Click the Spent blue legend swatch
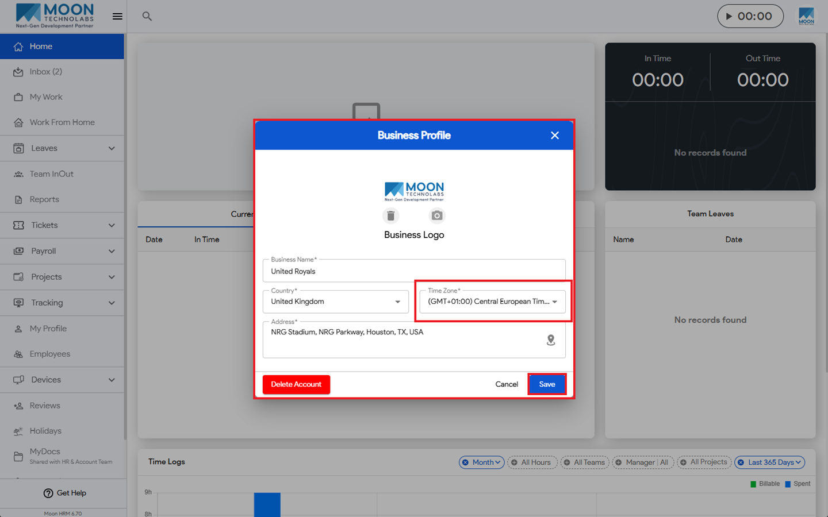The image size is (828, 517). click(788, 484)
